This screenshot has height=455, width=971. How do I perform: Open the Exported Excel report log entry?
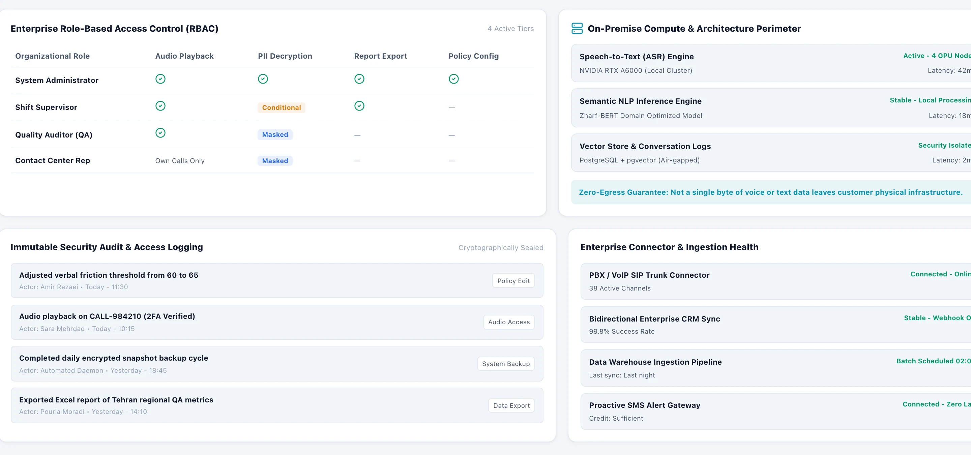277,406
